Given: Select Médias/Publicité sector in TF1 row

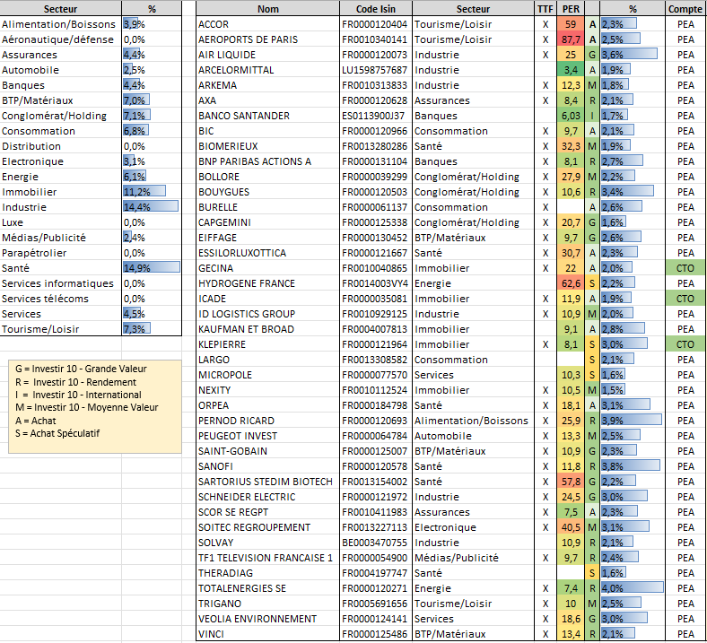Looking at the screenshot, I should pyautogui.click(x=473, y=558).
